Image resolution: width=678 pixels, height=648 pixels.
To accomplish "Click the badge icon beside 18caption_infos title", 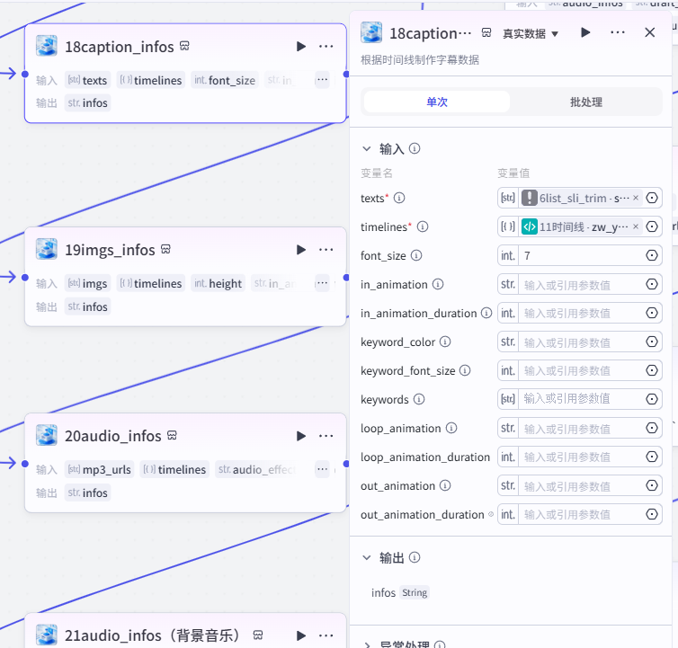I will pyautogui.click(x=184, y=46).
